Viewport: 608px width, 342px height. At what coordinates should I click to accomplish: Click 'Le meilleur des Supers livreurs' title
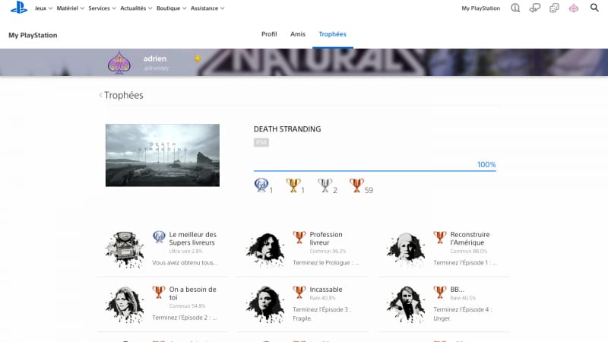(x=193, y=239)
